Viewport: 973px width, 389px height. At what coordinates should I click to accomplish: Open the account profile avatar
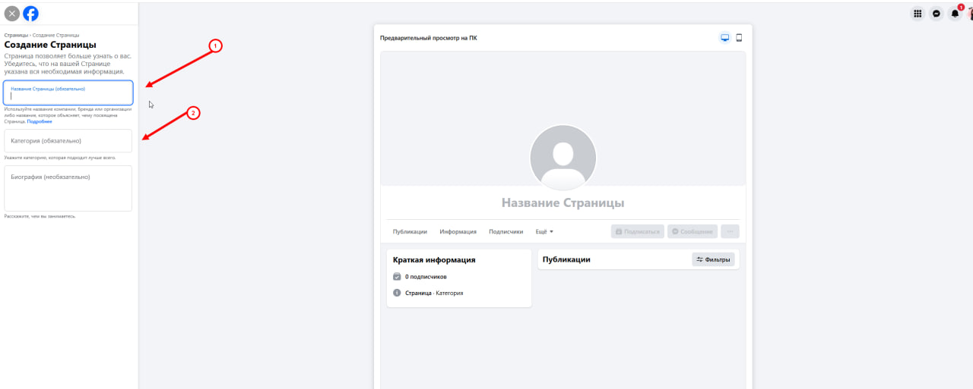(x=971, y=14)
